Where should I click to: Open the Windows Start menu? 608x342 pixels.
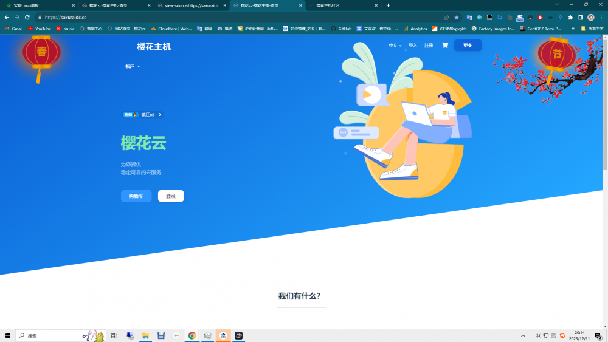(x=7, y=336)
